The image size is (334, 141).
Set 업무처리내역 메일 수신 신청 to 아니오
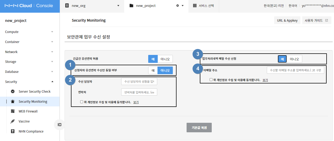click(x=294, y=59)
